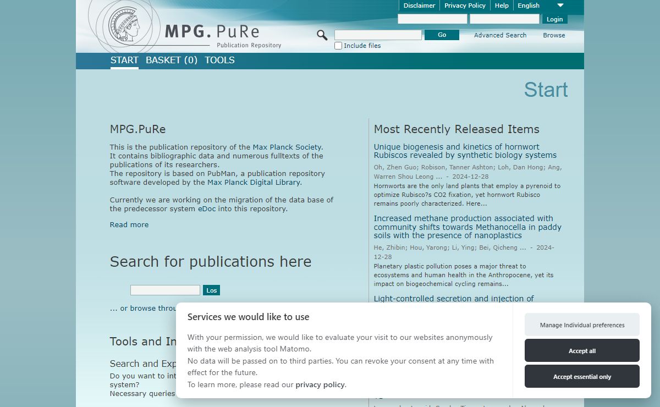Screen dimensions: 660x407
Task: Focus the header search input field
Action: [x=378, y=35]
